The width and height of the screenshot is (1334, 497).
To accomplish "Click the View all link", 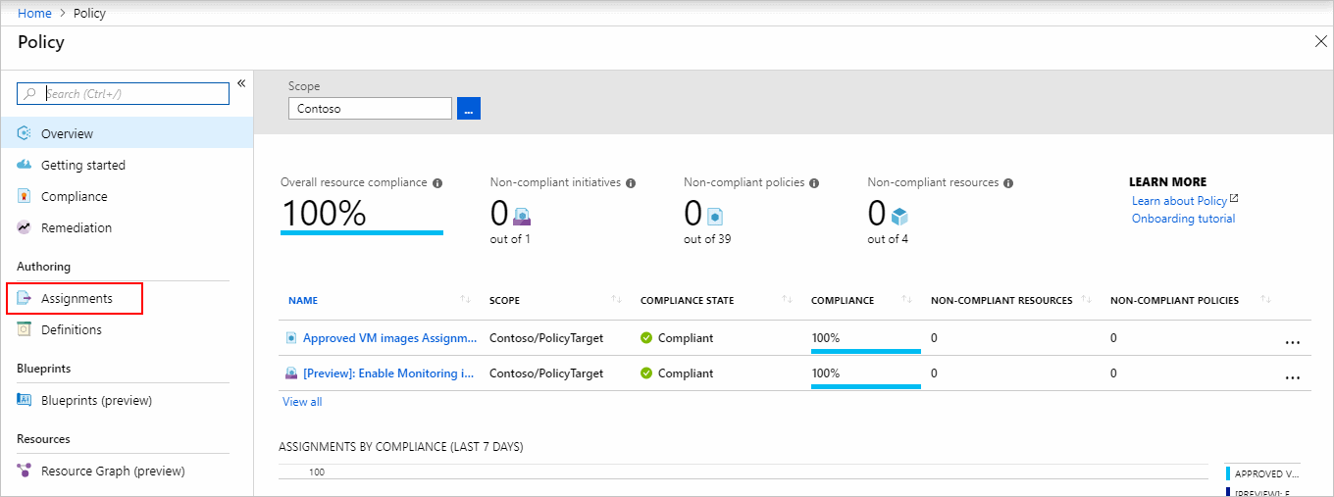I will pos(302,402).
